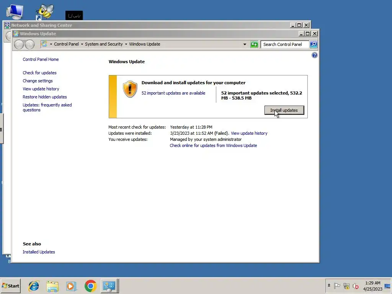
Task: Click the network tray icon with warning
Action: [x=346, y=286]
